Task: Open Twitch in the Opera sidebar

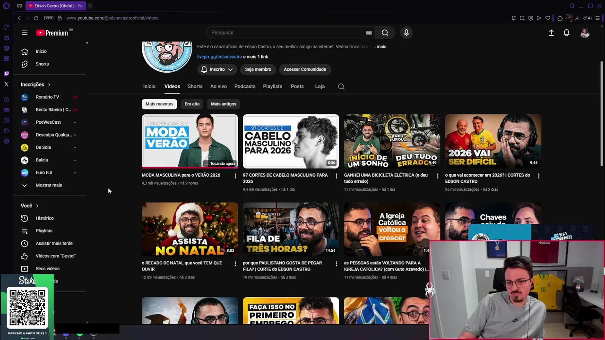Action: pyautogui.click(x=6, y=74)
